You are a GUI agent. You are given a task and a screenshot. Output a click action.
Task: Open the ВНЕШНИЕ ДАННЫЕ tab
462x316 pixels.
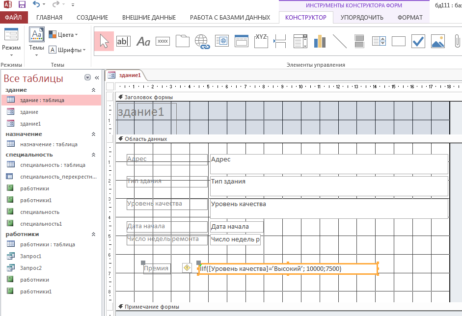pyautogui.click(x=149, y=17)
